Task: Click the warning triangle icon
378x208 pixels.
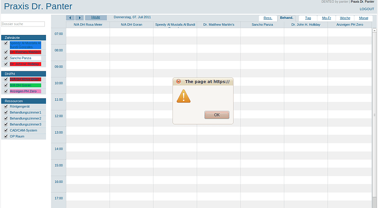Action: pyautogui.click(x=184, y=96)
